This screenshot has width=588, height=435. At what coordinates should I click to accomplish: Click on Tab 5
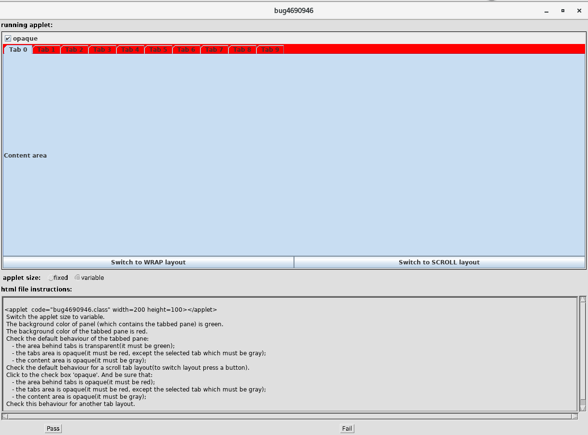point(158,50)
